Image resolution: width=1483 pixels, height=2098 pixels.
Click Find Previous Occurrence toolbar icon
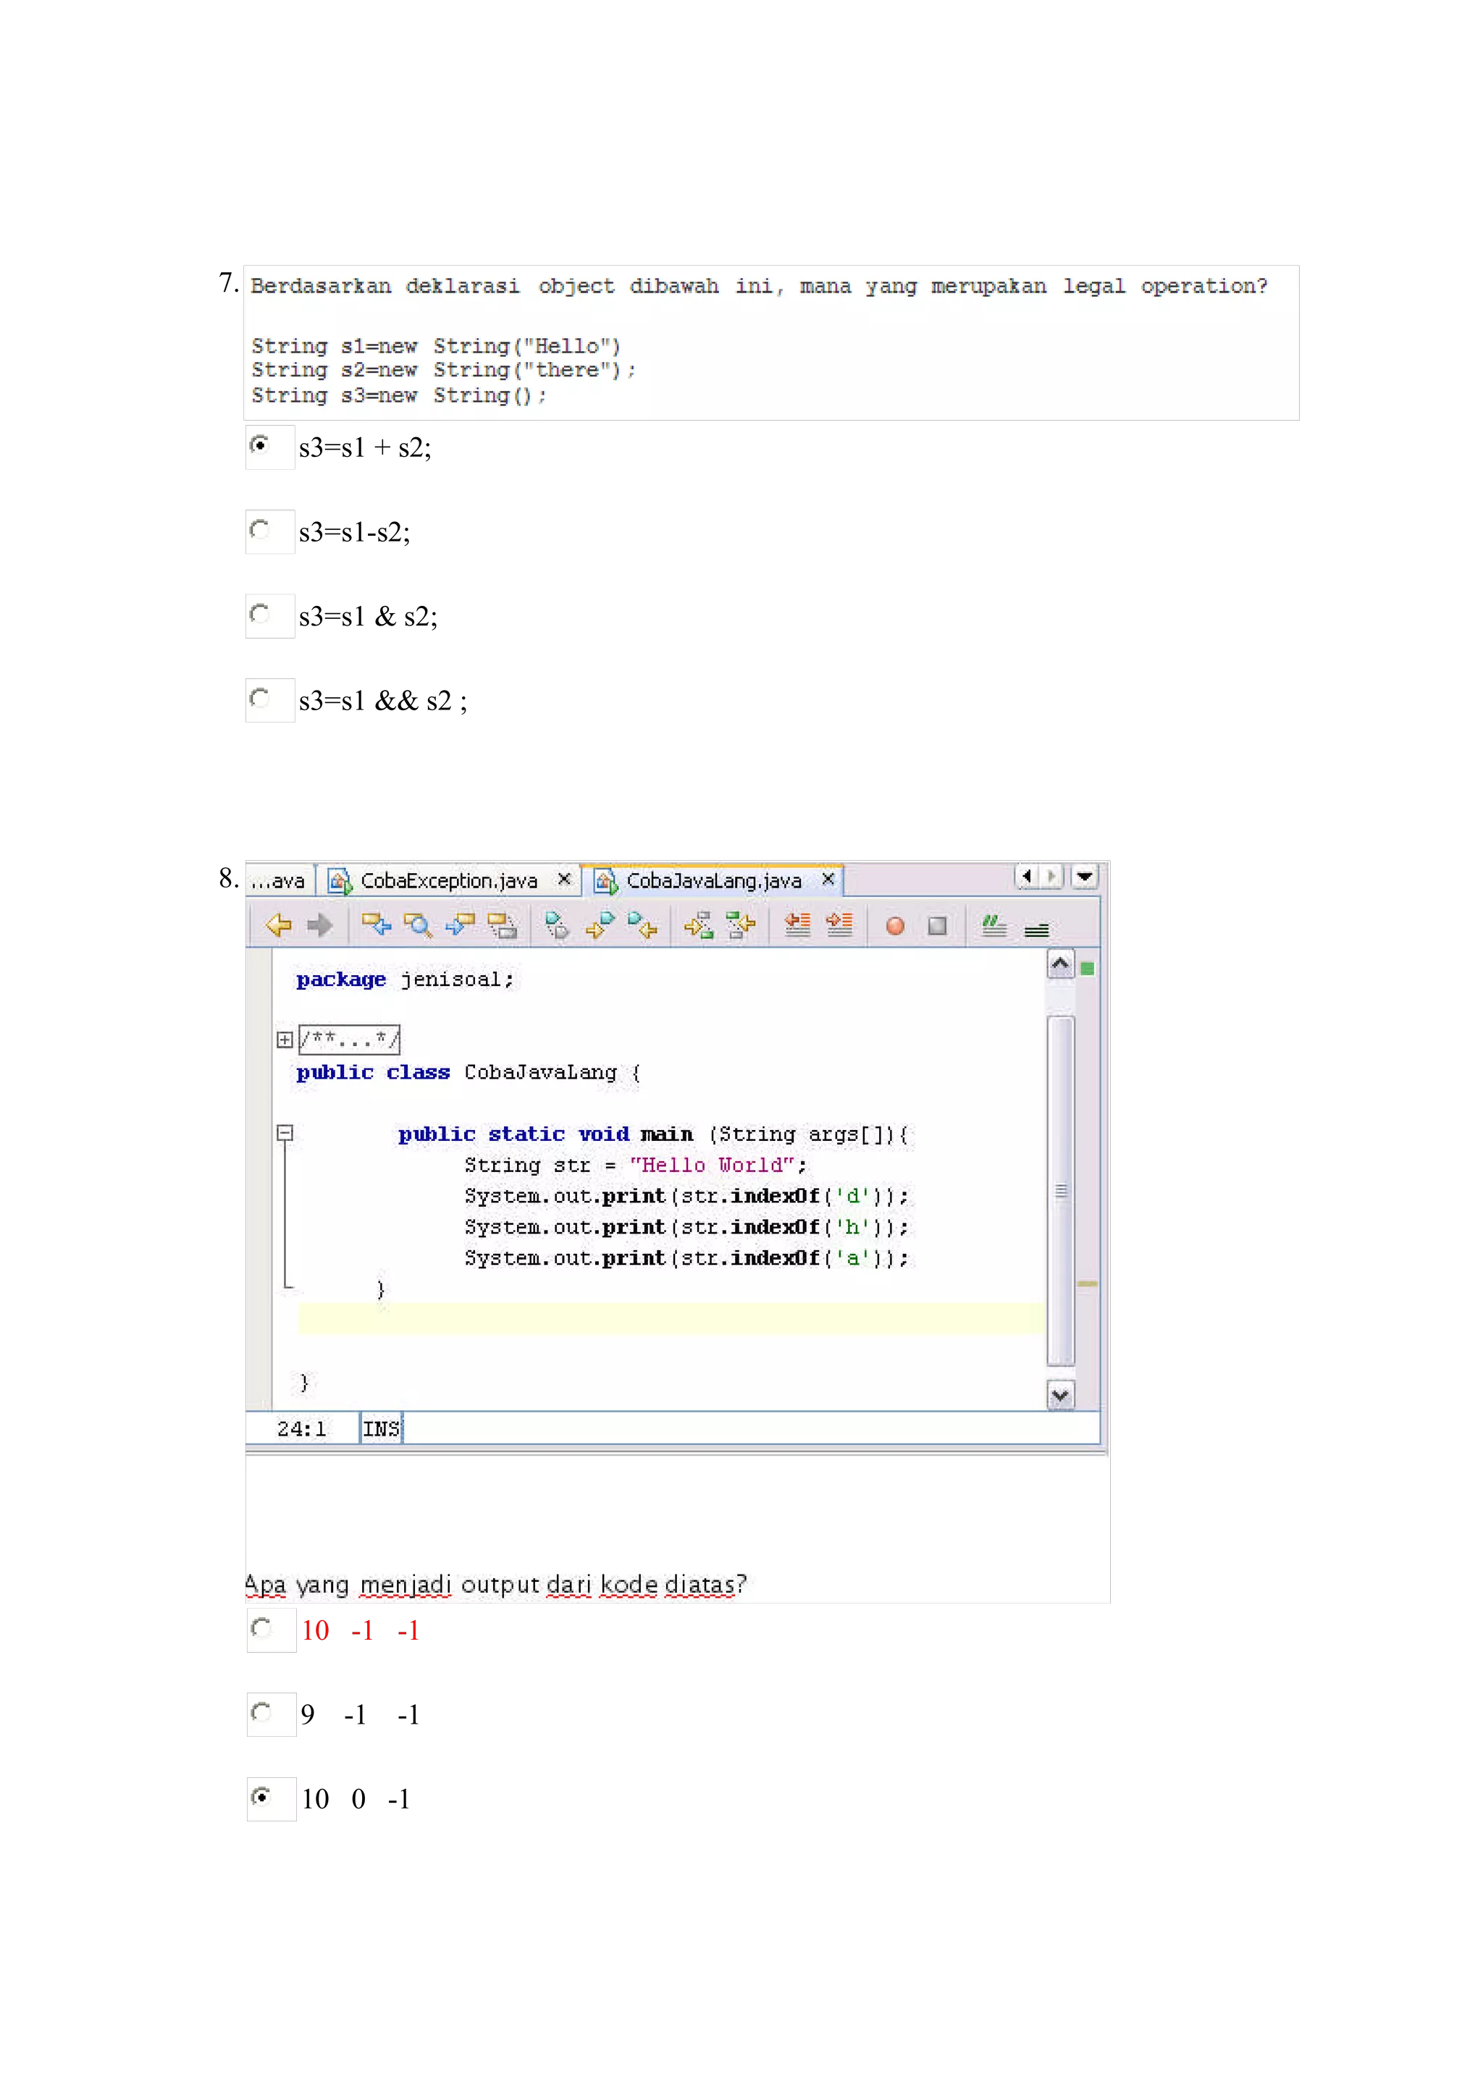[x=376, y=924]
